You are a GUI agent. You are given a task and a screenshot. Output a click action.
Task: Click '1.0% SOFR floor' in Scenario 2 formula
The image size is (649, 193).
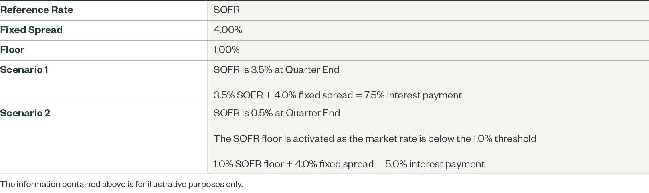(248, 164)
